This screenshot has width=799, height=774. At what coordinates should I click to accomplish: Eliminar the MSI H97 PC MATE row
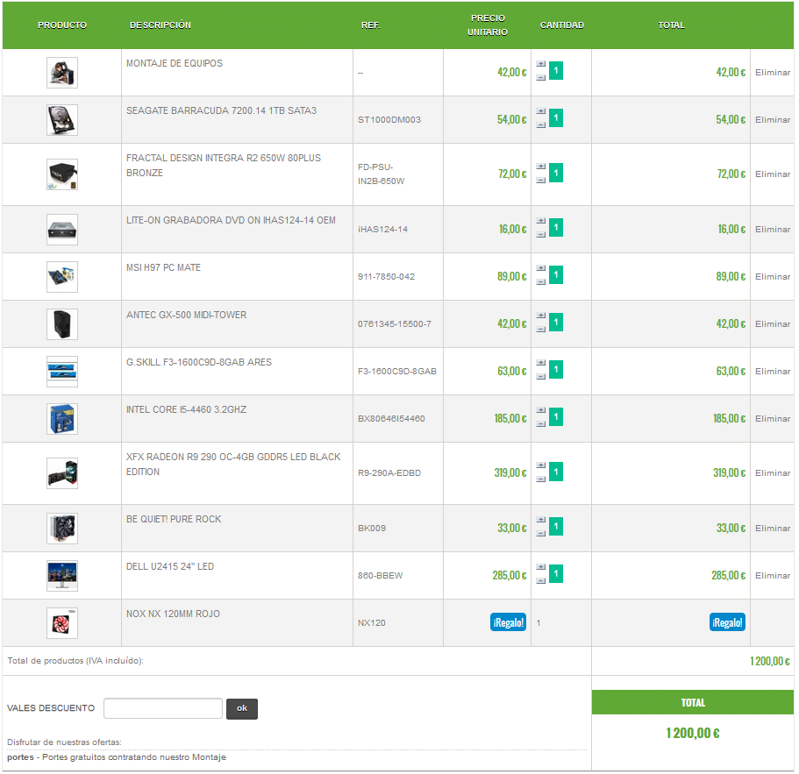773,277
